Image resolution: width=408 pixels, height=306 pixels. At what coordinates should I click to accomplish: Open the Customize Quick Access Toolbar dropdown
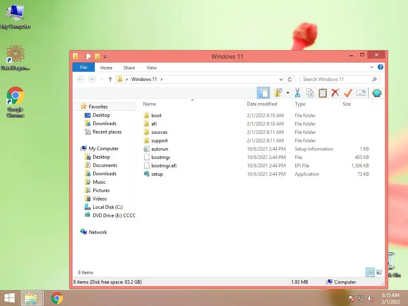[x=105, y=57]
